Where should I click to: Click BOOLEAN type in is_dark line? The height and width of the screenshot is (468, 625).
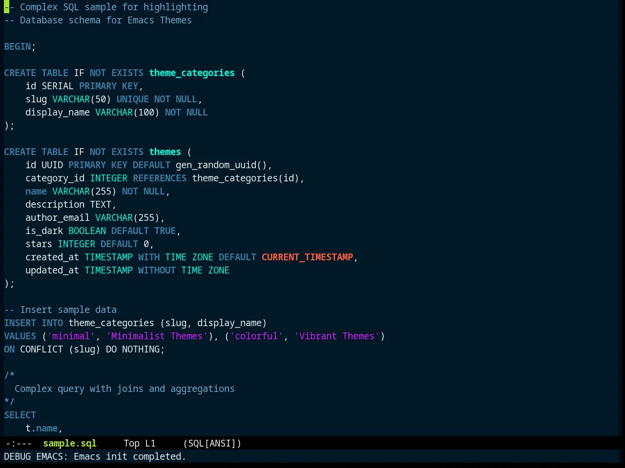coord(87,231)
